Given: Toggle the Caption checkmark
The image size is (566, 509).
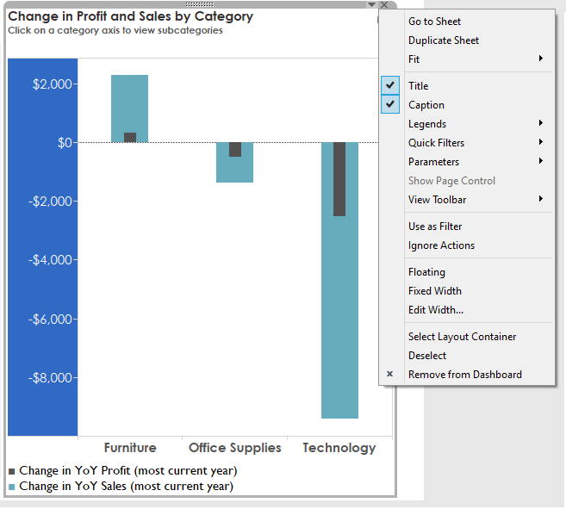Looking at the screenshot, I should click(x=390, y=104).
